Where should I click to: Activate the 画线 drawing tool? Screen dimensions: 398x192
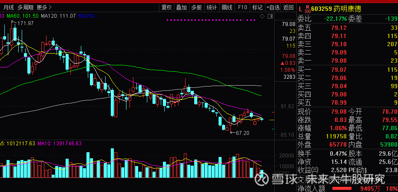pos(227,8)
